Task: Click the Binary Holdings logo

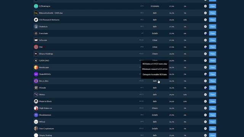Action: click(36, 54)
